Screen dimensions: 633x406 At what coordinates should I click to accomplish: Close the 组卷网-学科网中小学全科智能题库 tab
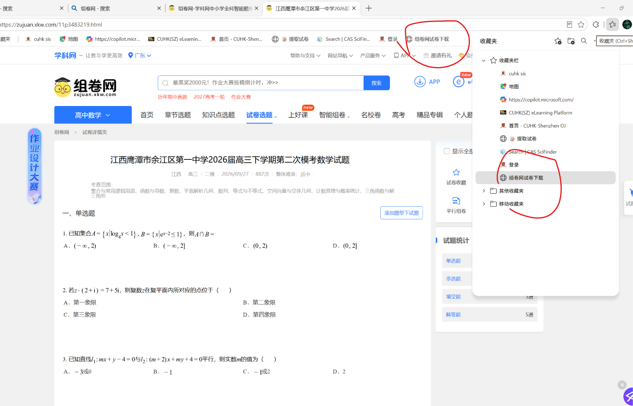(256, 8)
